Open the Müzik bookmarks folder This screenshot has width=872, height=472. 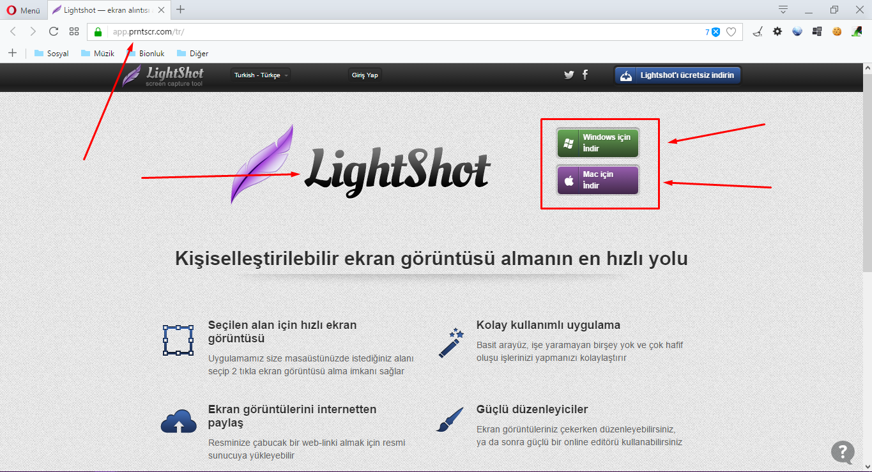click(x=98, y=54)
